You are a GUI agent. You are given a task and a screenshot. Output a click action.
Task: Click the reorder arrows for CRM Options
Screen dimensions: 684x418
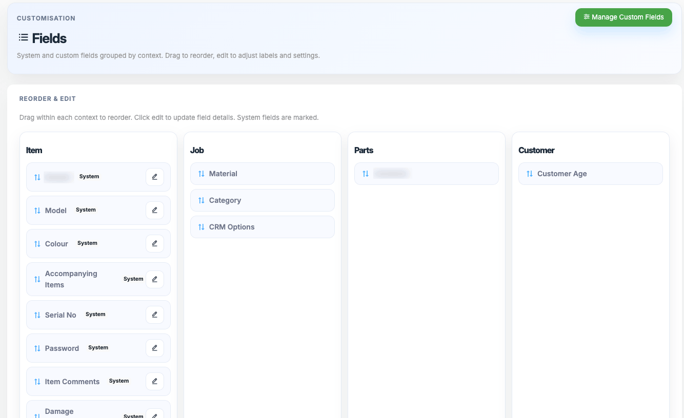click(x=202, y=227)
